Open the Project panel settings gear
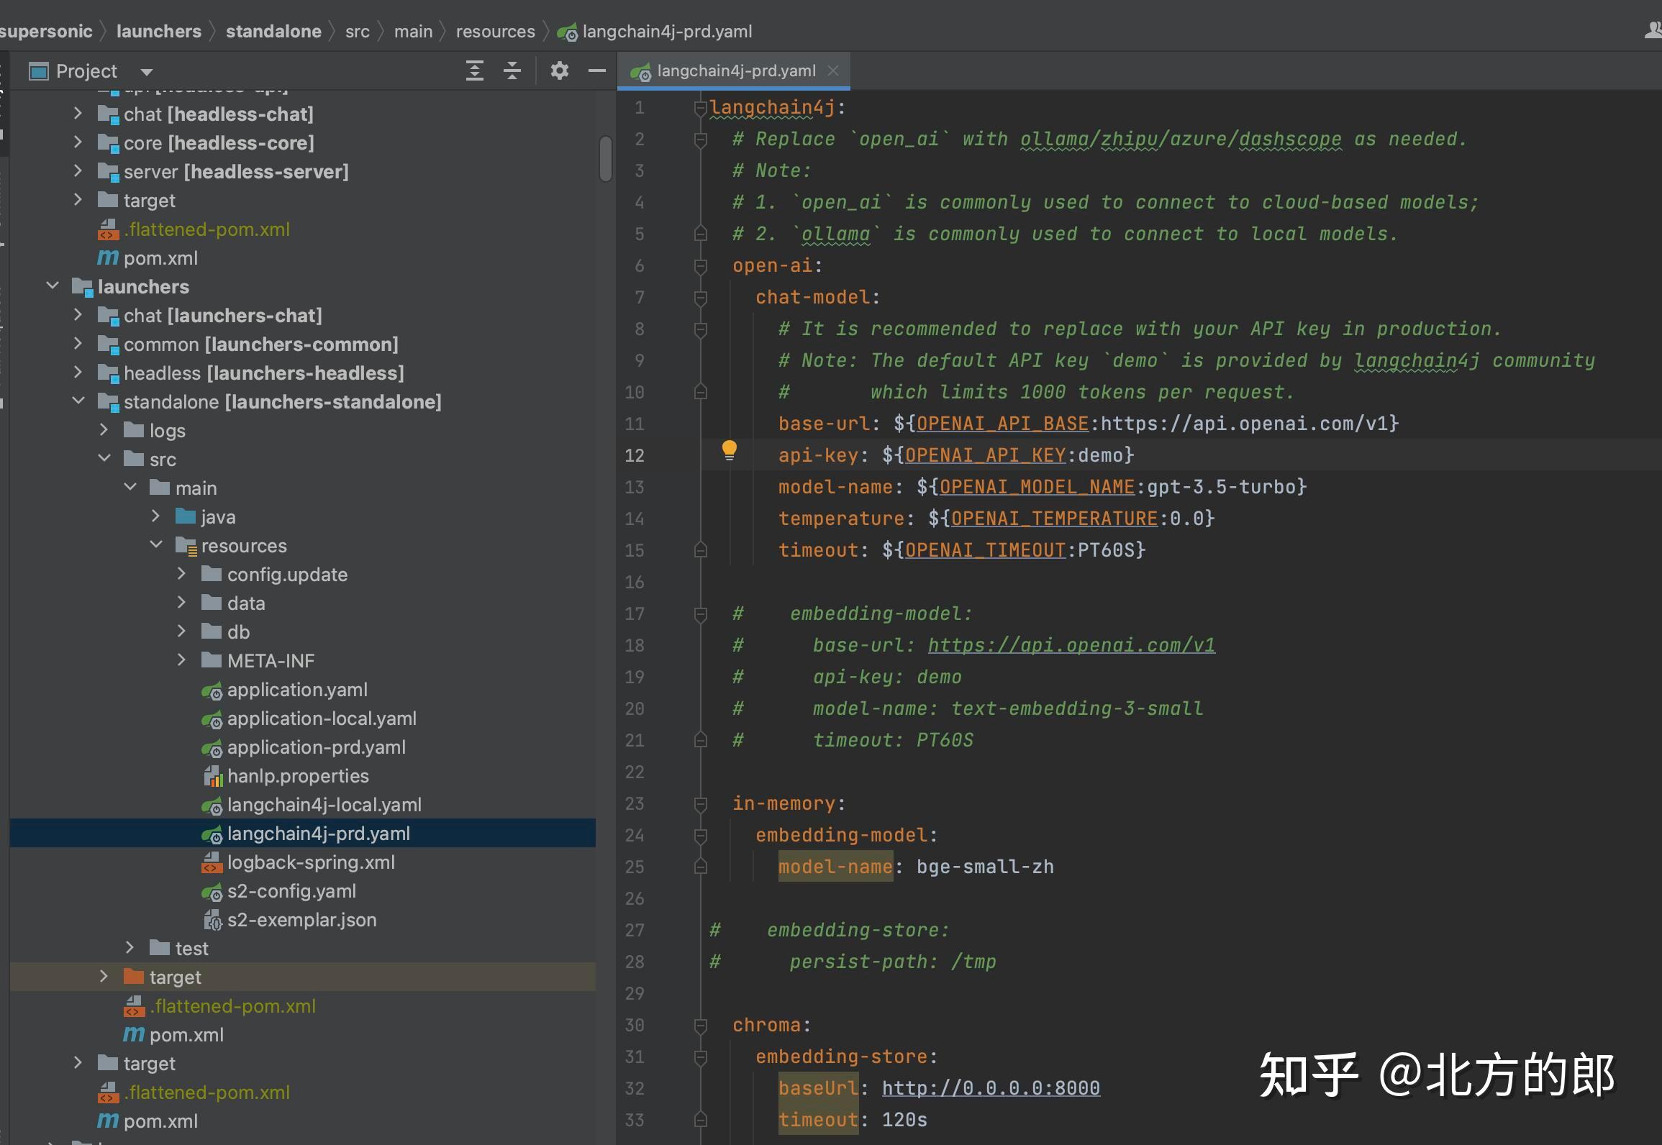Viewport: 1662px width, 1145px height. (560, 70)
